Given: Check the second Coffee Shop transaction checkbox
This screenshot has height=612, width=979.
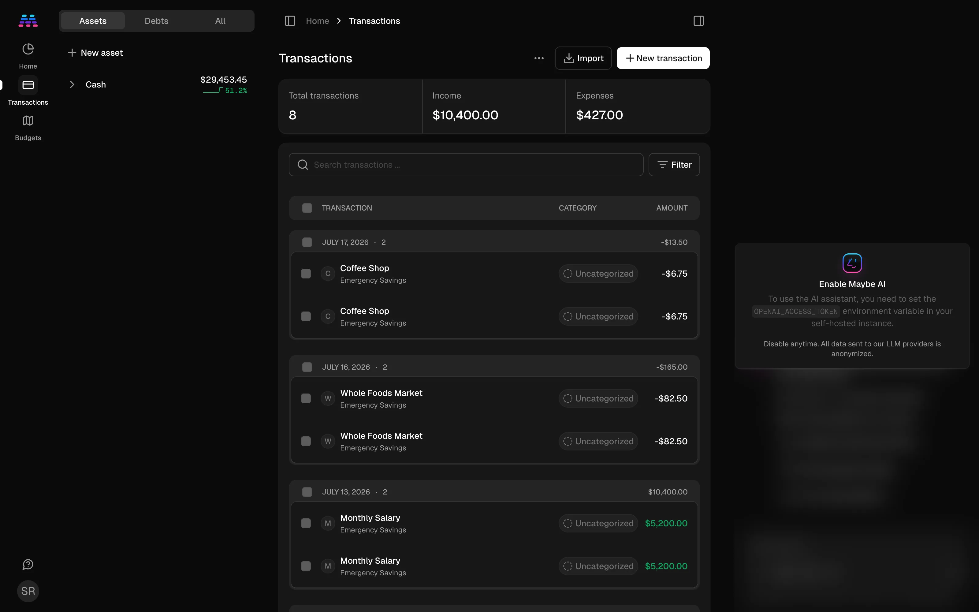Looking at the screenshot, I should pos(306,316).
